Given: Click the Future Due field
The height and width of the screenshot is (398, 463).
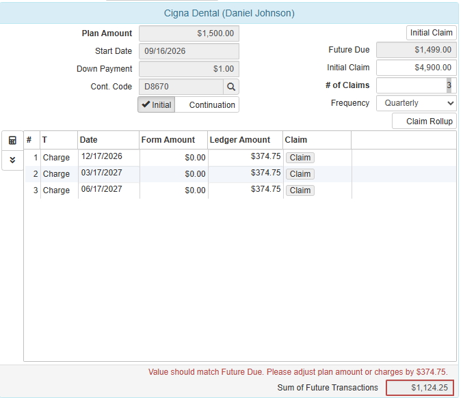Looking at the screenshot, I should (416, 50).
